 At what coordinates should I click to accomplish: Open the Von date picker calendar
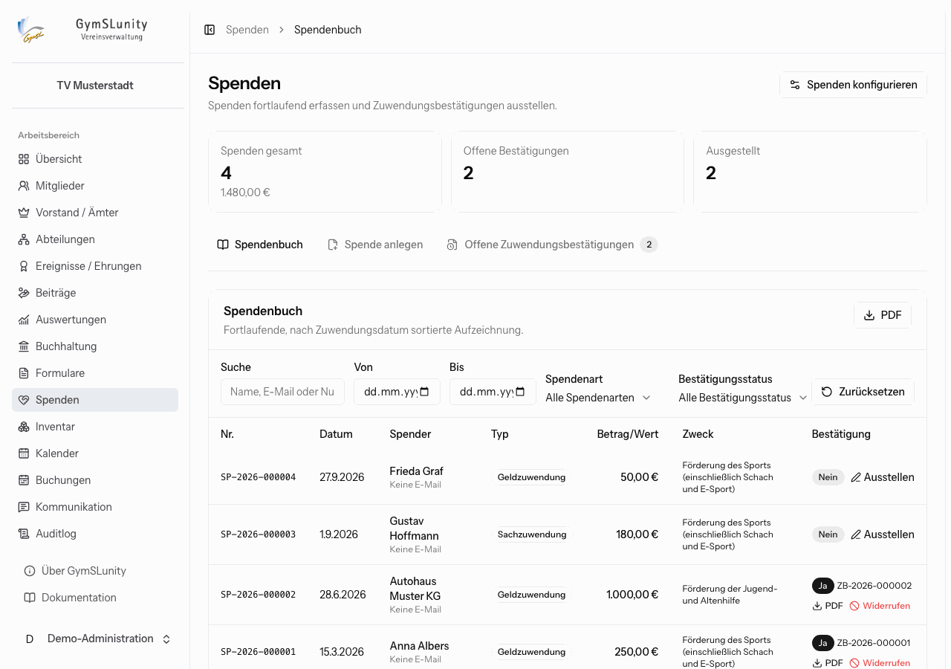point(424,392)
